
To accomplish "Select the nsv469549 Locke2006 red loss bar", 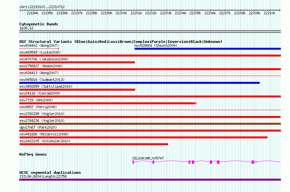I will (150, 56).
